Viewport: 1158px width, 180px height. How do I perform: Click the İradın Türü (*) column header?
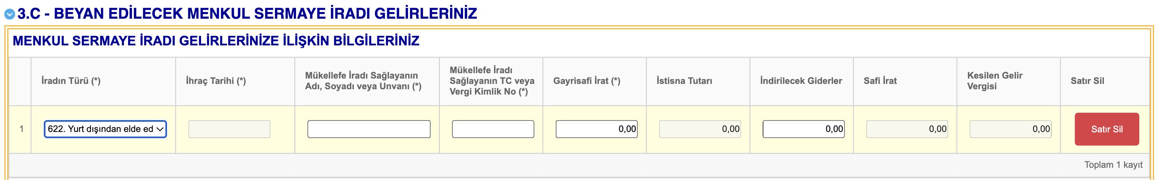71,81
